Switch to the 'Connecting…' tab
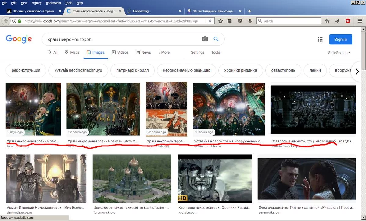This screenshot has width=366, height=221. click(x=154, y=11)
